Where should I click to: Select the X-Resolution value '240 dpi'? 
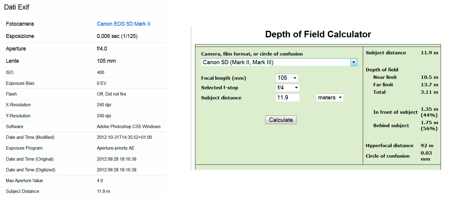pyautogui.click(x=104, y=105)
